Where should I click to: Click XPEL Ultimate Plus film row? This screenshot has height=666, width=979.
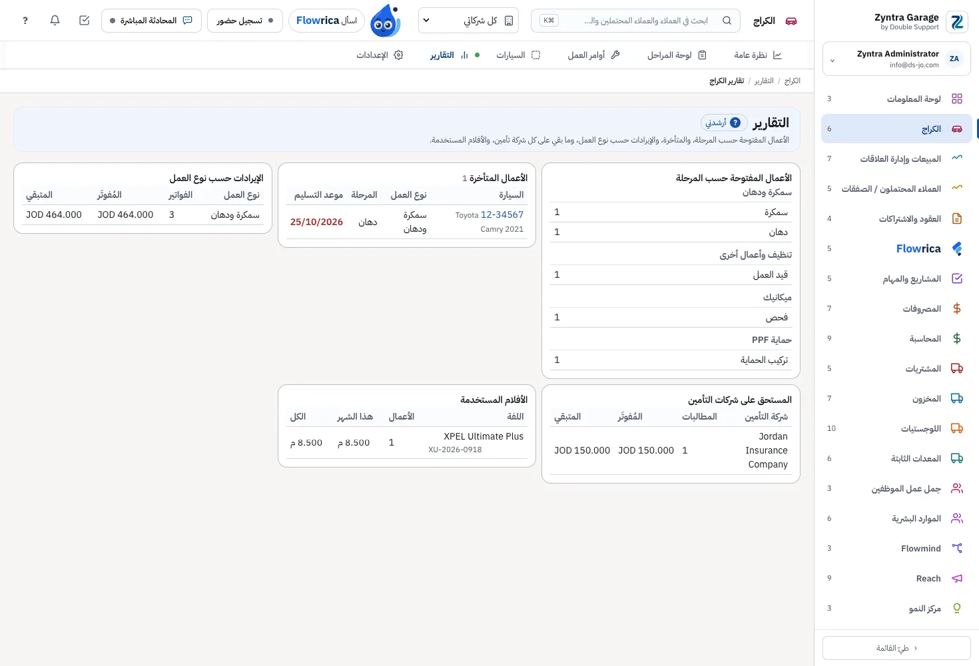point(407,442)
